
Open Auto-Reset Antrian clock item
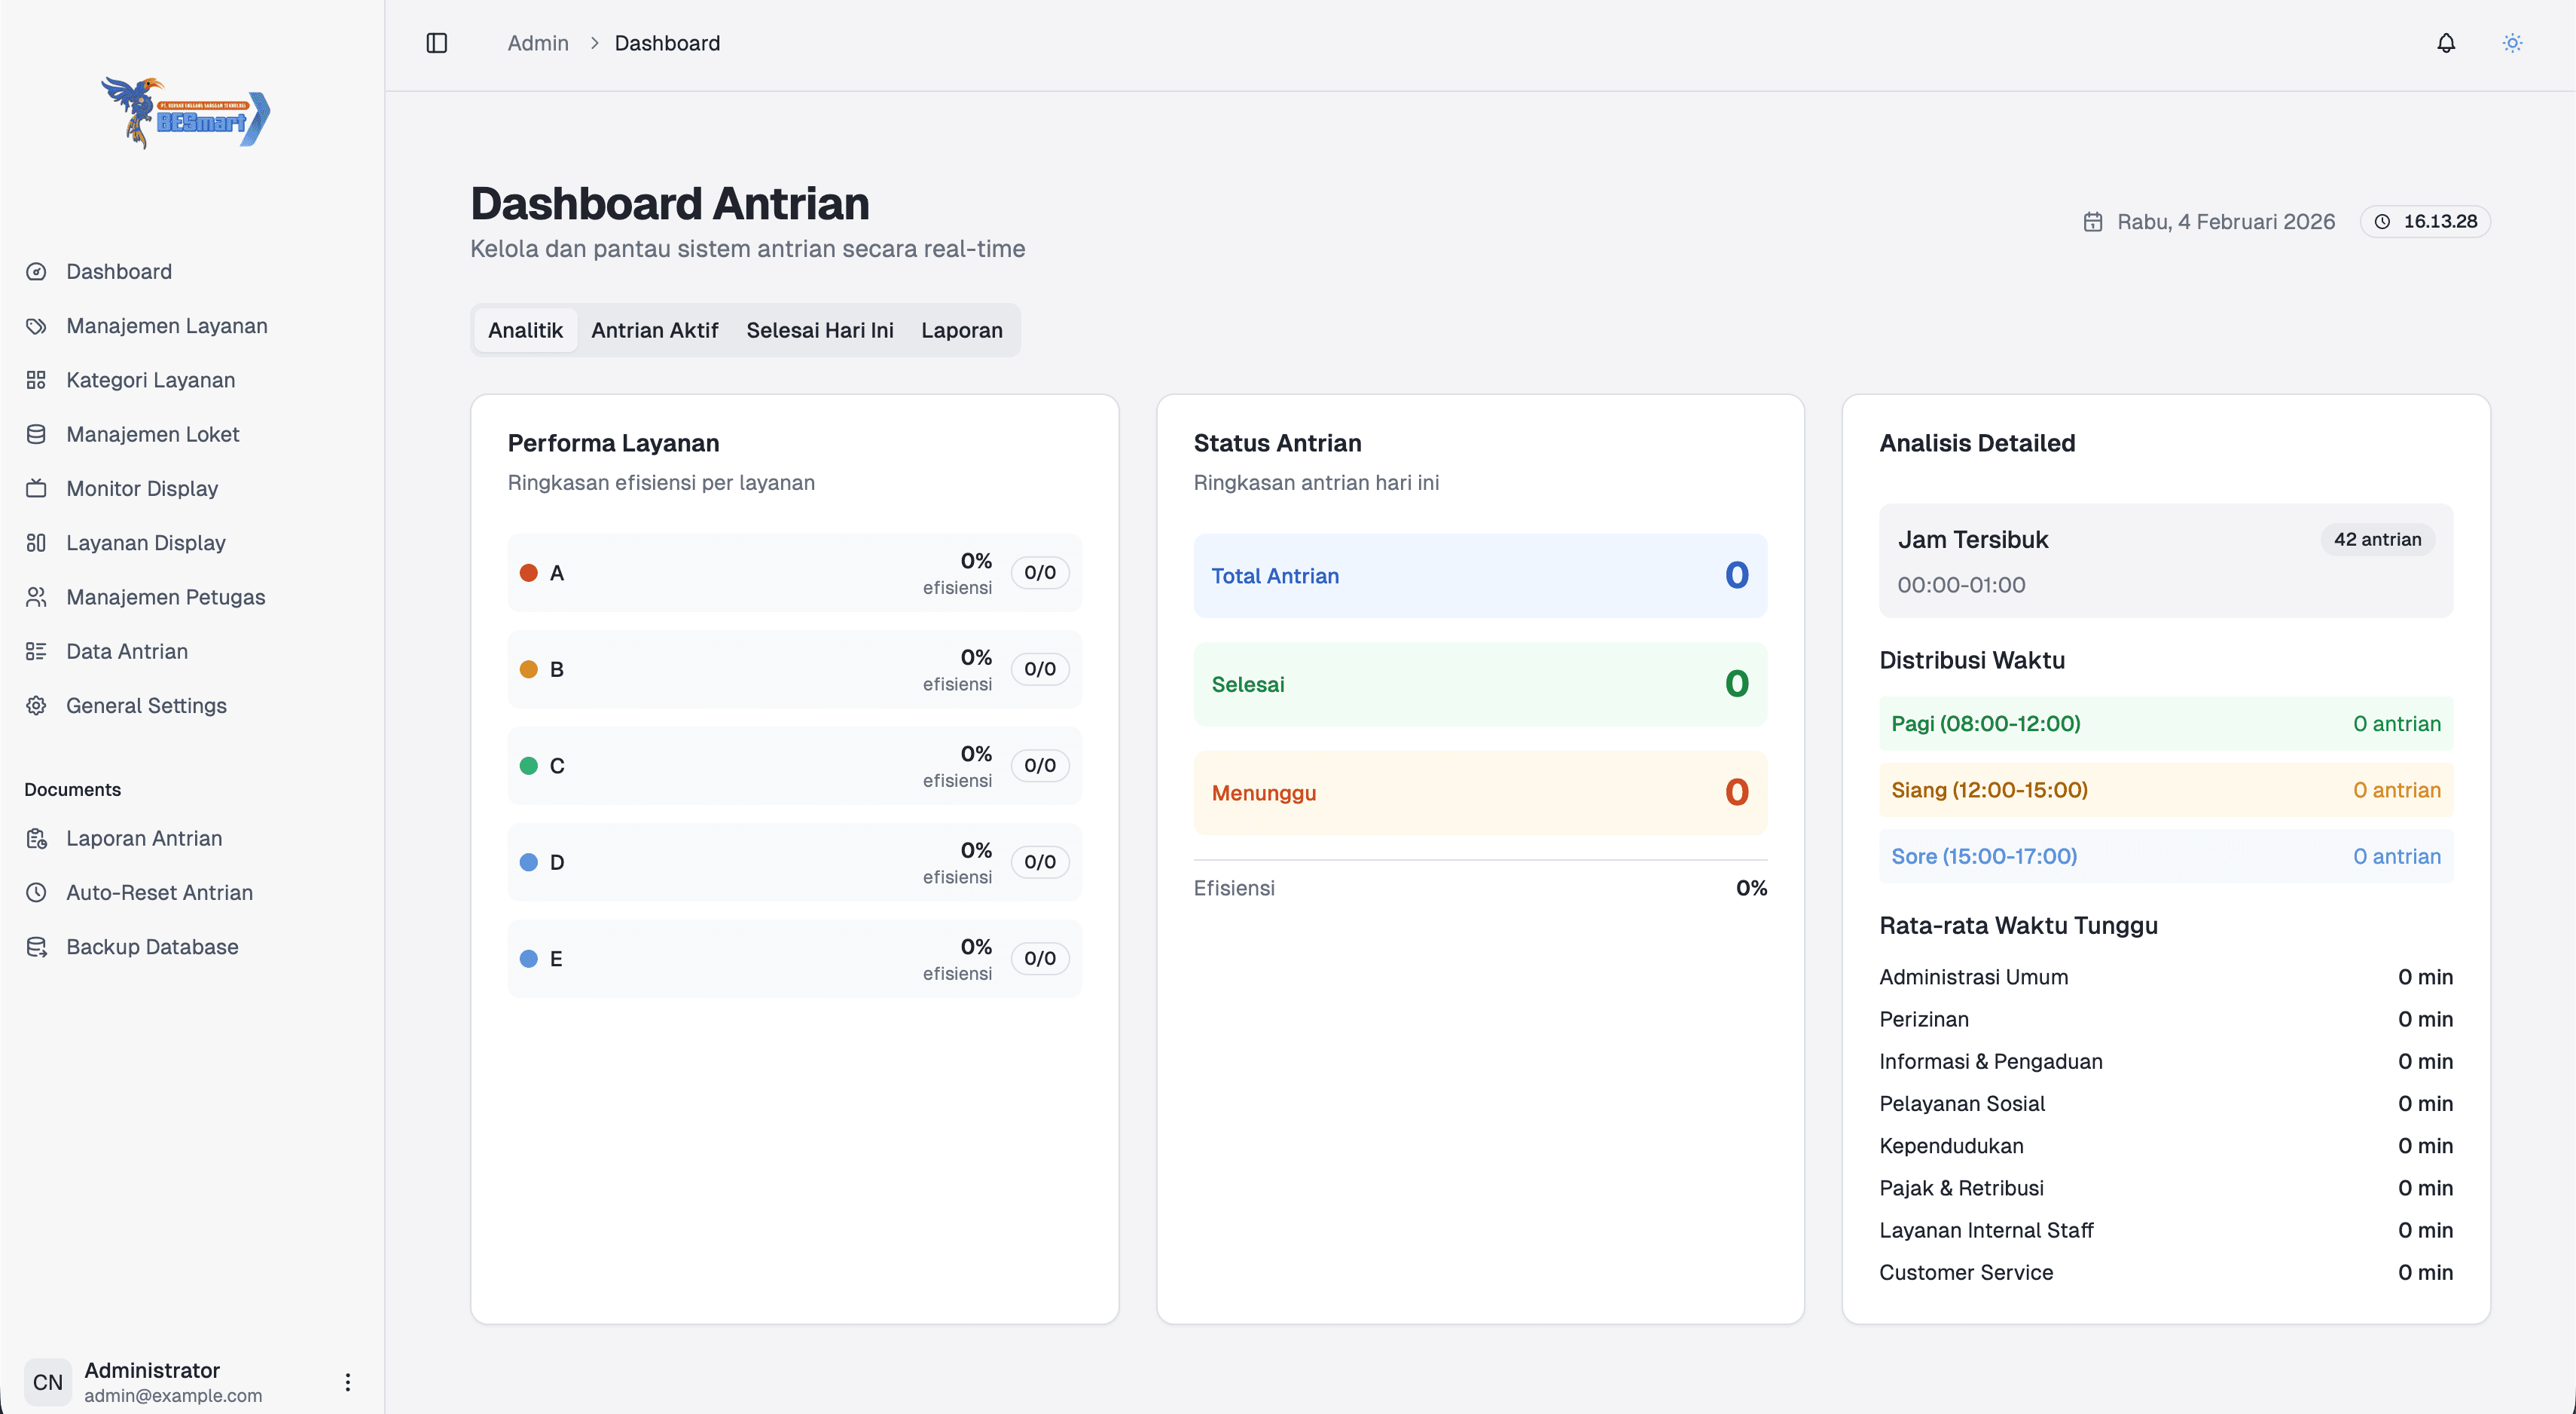tap(159, 892)
